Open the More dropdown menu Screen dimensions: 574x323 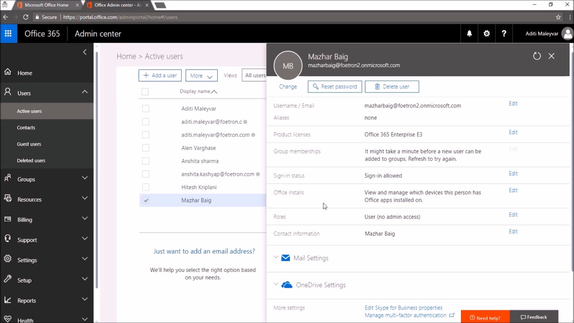coord(201,75)
